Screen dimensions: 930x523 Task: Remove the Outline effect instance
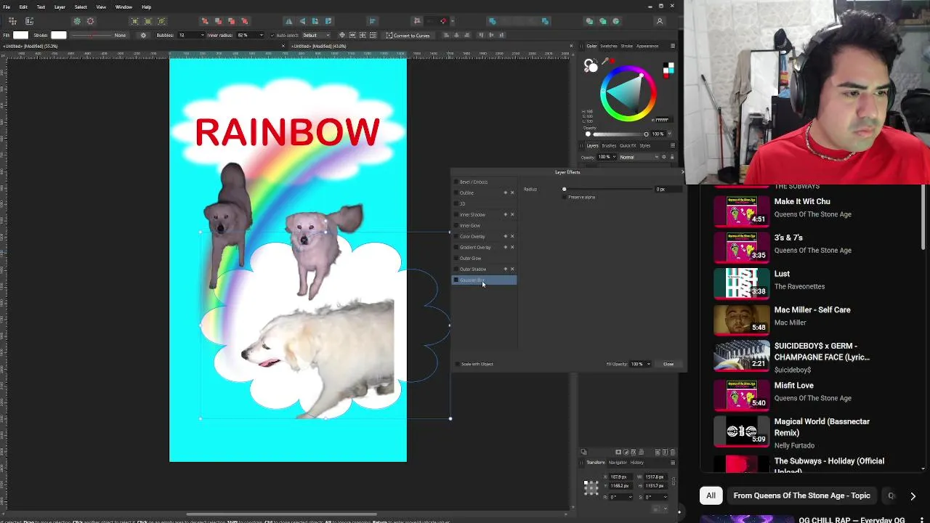tap(512, 192)
